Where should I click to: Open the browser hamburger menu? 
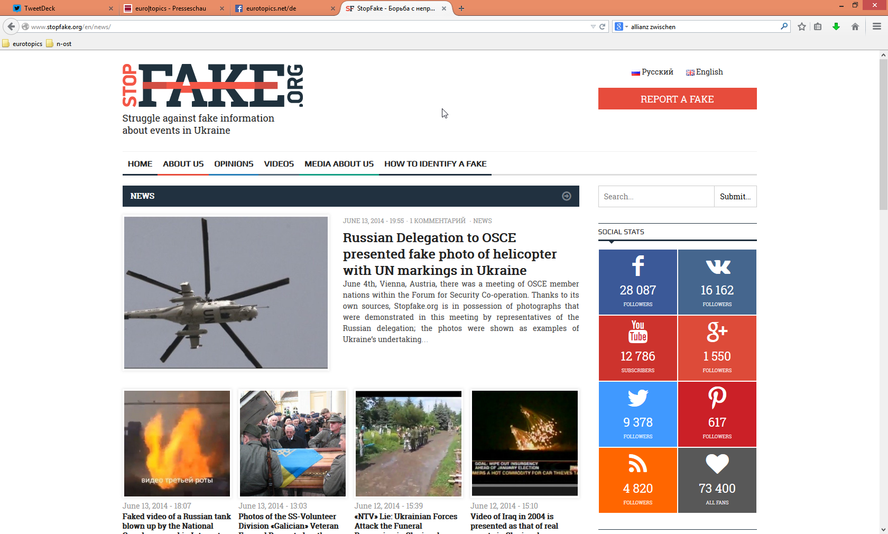pos(877,26)
